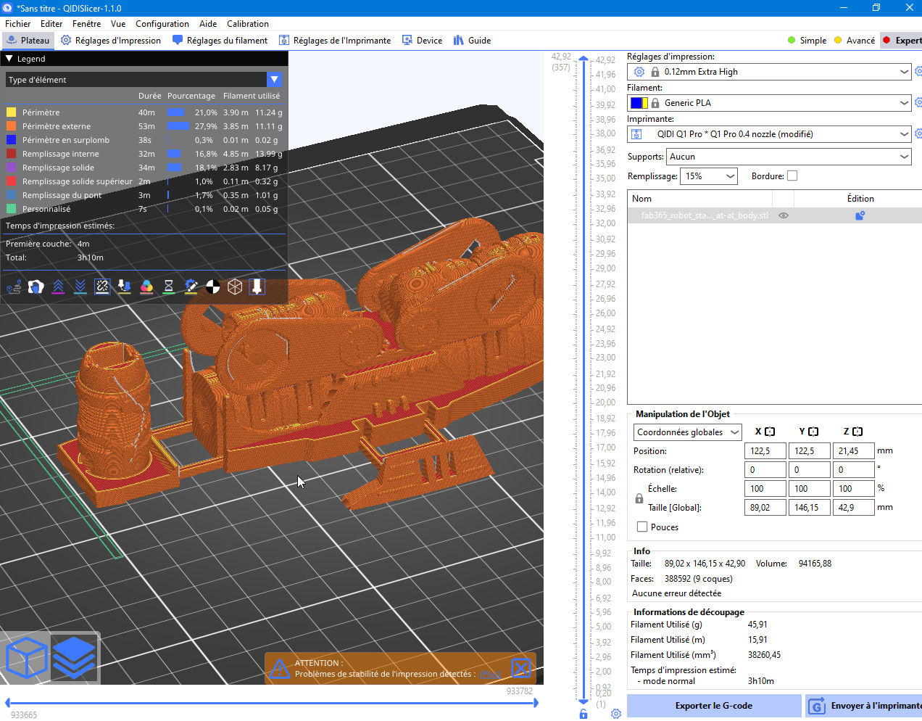This screenshot has width=922, height=721.
Task: Open the Calibration menu
Action: coord(247,24)
